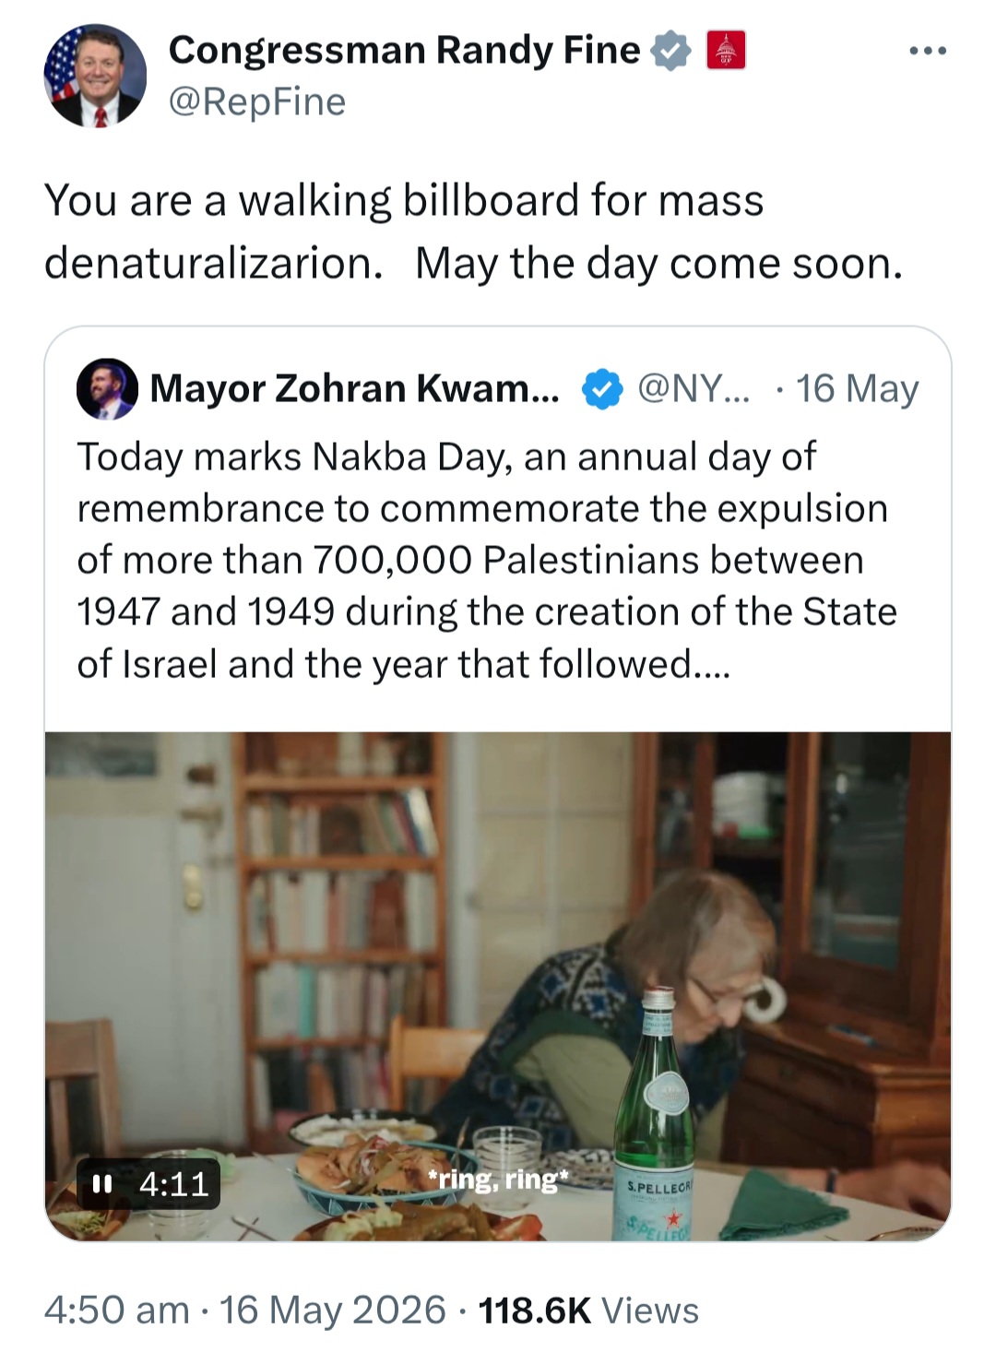Screen dimensions: 996x1352
Task: Pause the video using the pause icon
Action: click(102, 1183)
